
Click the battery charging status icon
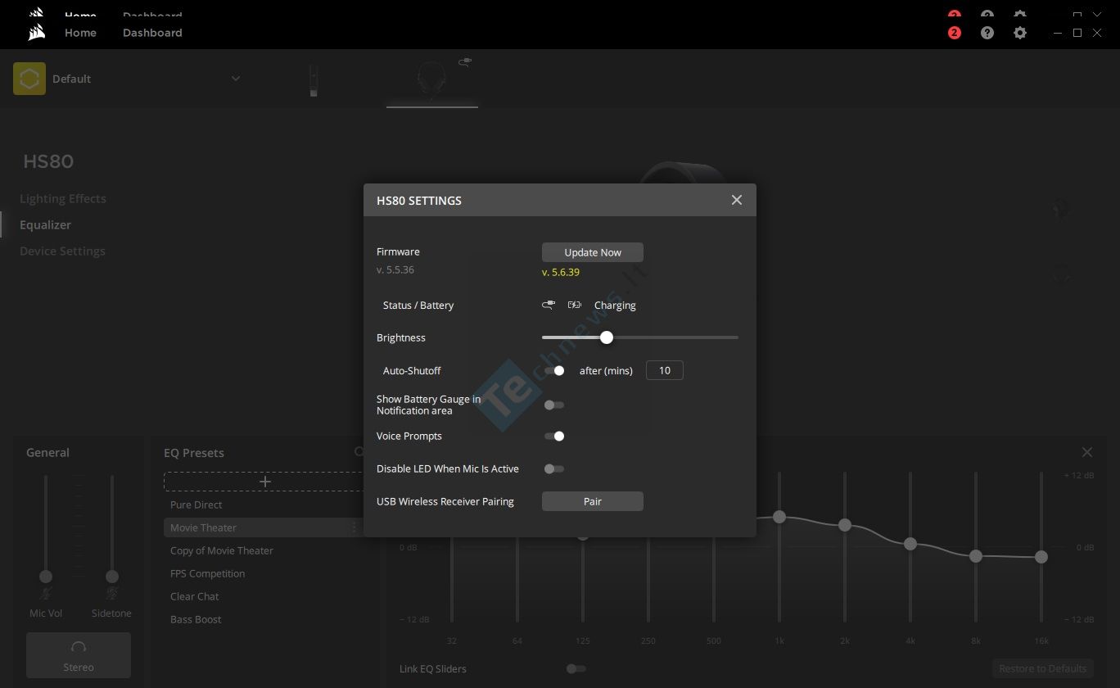(575, 305)
